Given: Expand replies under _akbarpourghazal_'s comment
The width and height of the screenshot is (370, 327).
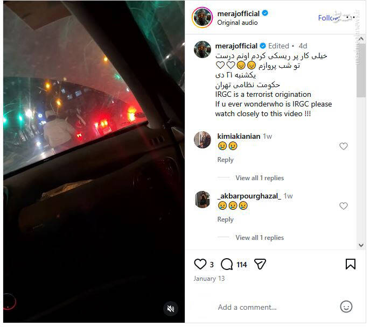Looking at the screenshot, I should tap(260, 238).
